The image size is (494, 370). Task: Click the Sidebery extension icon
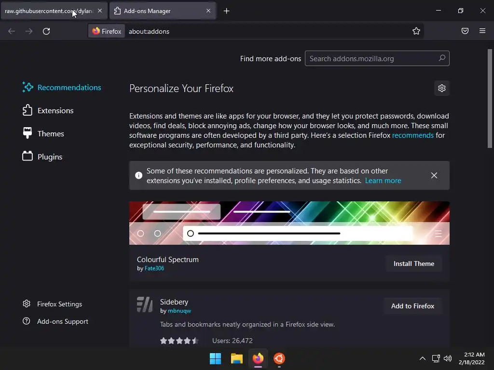[x=145, y=304]
